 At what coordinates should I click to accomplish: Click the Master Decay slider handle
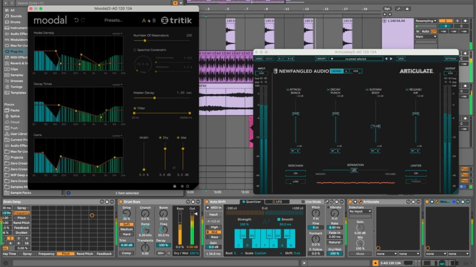[154, 98]
